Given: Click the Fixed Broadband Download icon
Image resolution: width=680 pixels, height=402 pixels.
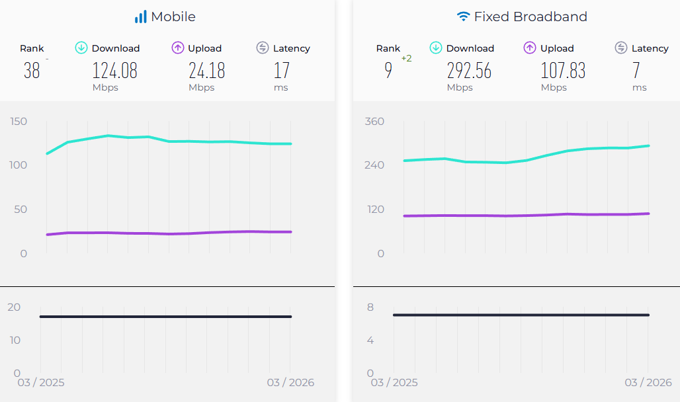Looking at the screenshot, I should [436, 48].
